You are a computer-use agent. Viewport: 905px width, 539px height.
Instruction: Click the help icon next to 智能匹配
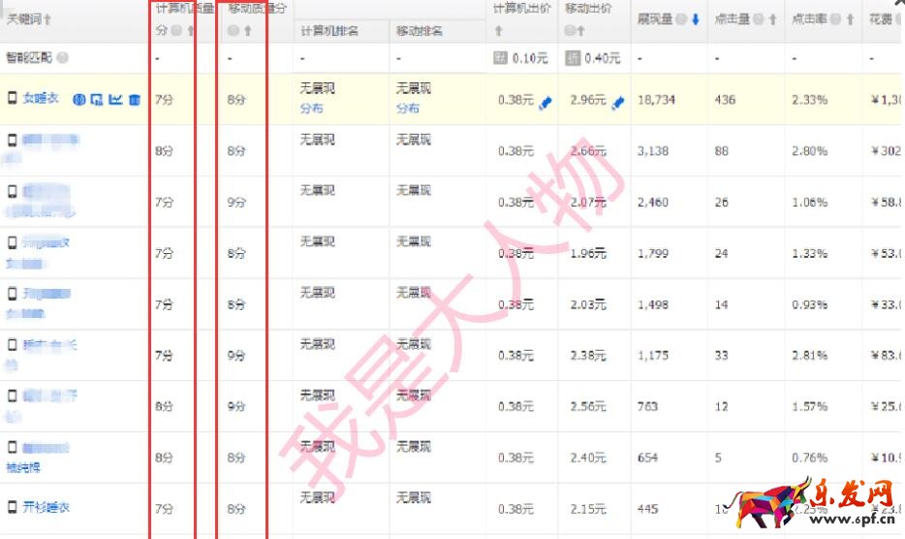point(63,58)
